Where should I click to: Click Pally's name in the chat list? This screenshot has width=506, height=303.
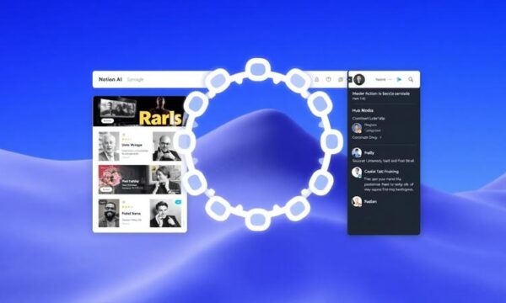pos(369,152)
